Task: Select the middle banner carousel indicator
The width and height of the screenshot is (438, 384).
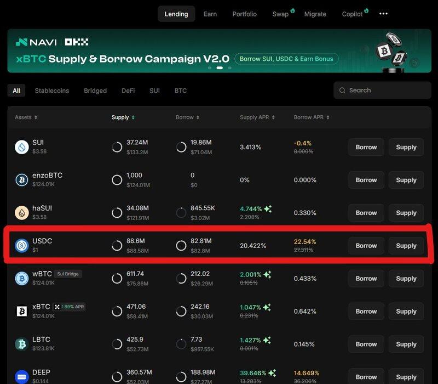Action: 220,68
